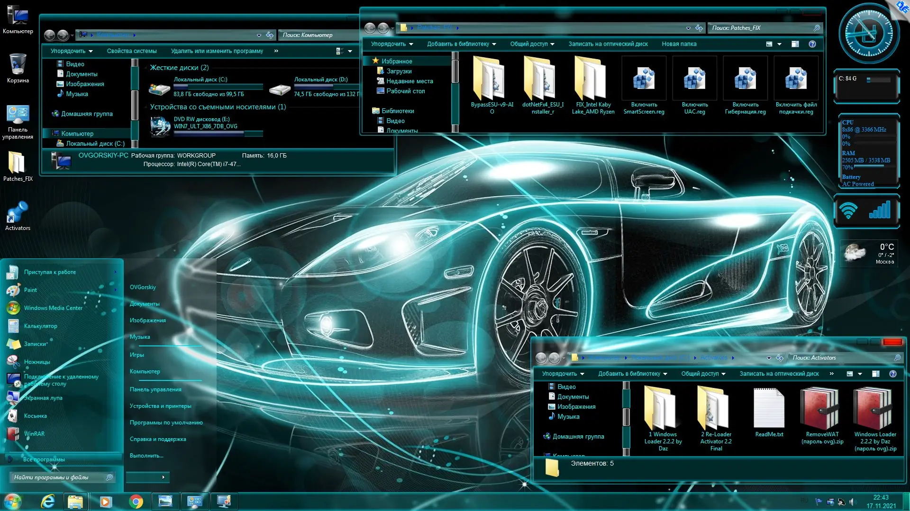Open the Wi-Fi signal gadget
Screen dimensions: 910x511
coord(848,211)
